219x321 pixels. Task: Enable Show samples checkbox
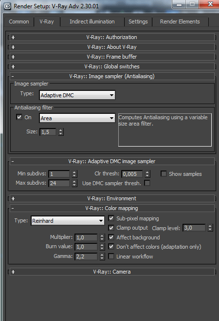tap(164, 174)
